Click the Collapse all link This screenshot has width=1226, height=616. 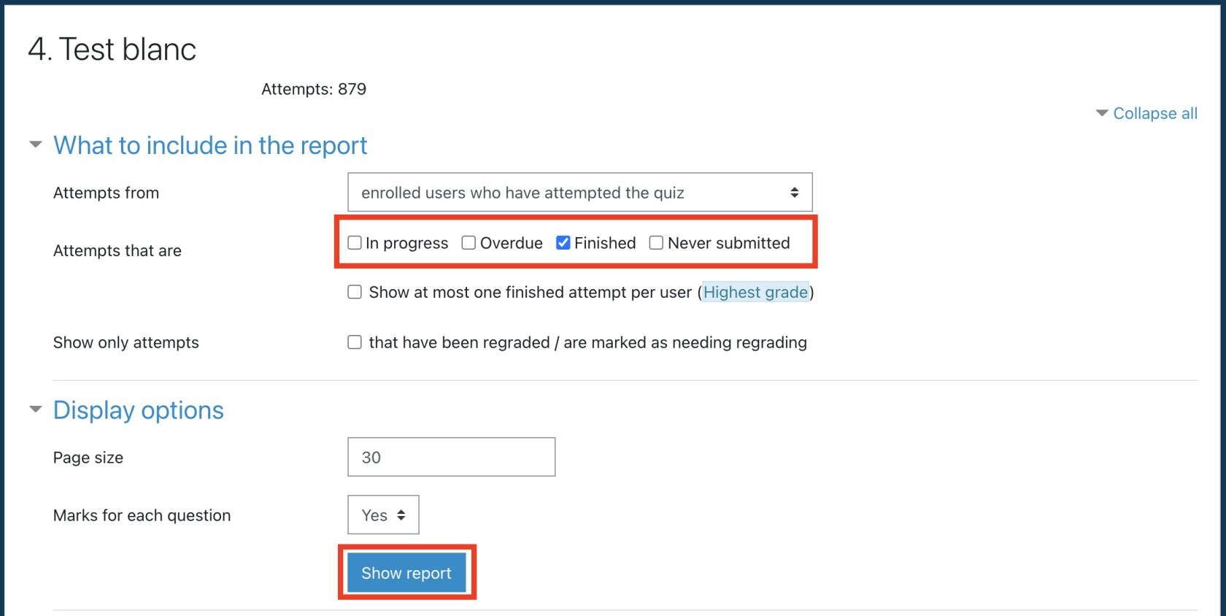coord(1154,113)
